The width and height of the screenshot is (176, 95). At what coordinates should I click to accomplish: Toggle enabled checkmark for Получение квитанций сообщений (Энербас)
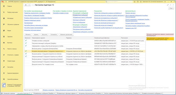26,43
